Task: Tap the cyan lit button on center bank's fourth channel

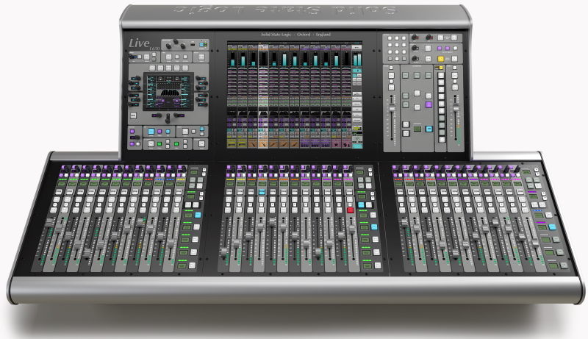Action: click(x=262, y=192)
